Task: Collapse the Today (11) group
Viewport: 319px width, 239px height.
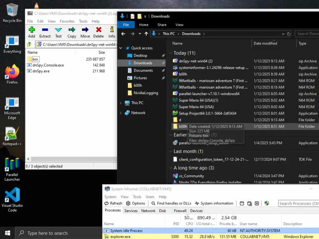Action: (x=171, y=53)
